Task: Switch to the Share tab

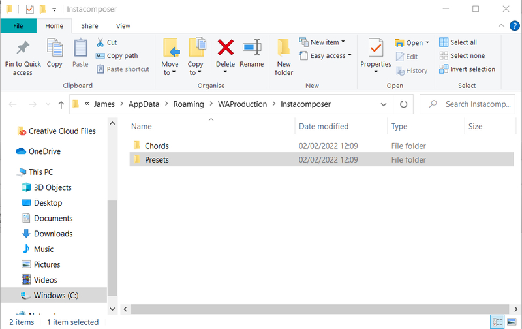Action: click(x=89, y=25)
